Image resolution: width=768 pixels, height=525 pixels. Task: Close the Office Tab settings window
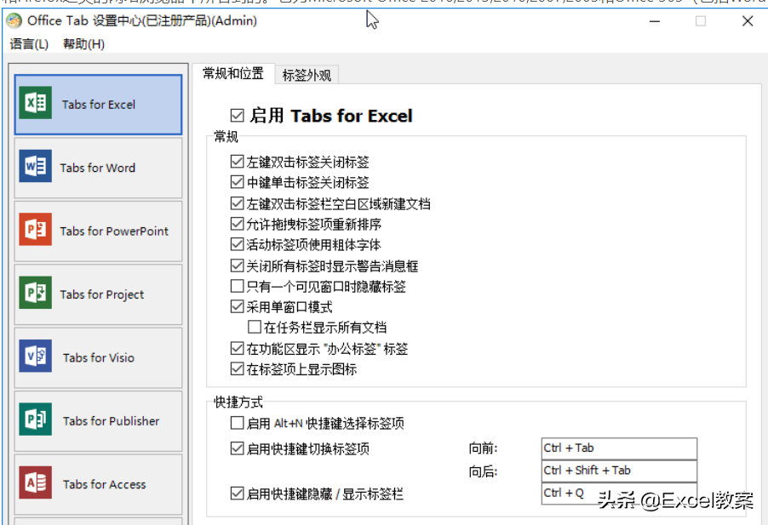748,21
